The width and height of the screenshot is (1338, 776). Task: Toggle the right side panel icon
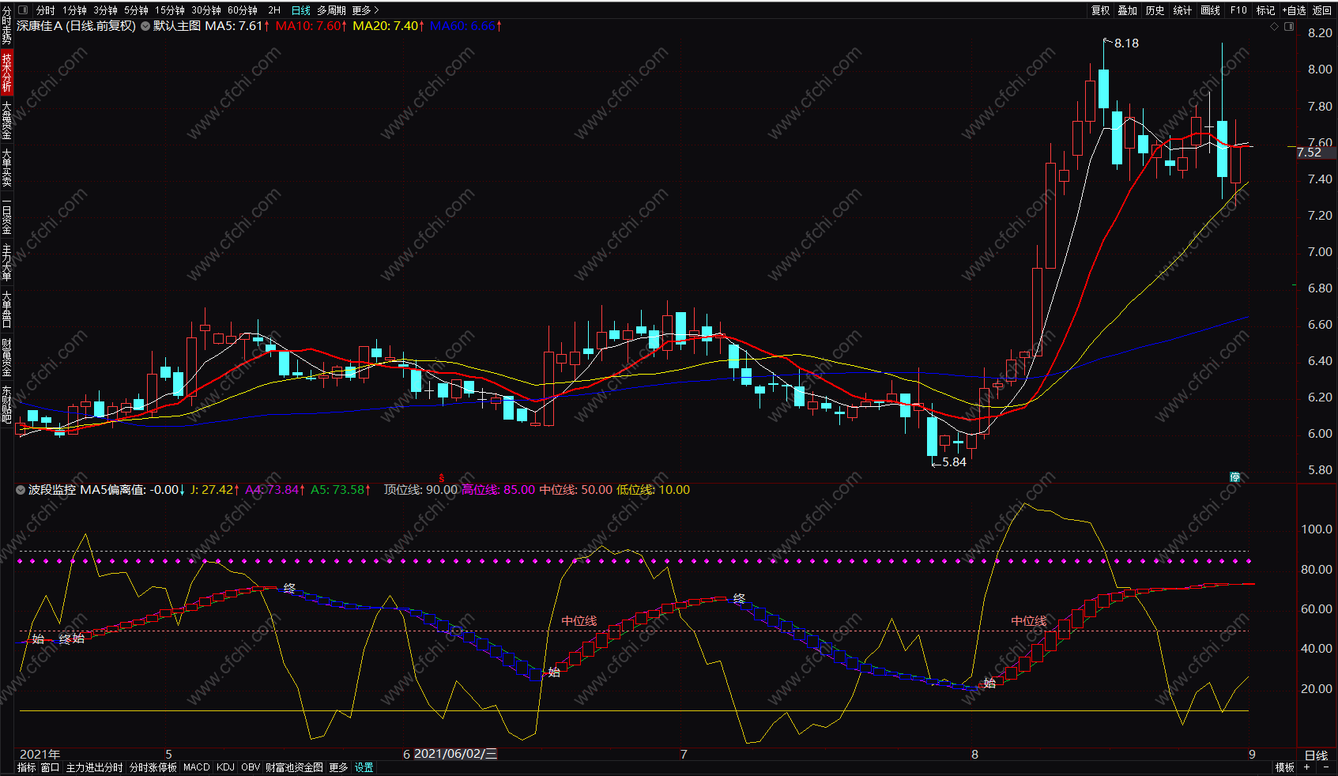(x=1289, y=27)
